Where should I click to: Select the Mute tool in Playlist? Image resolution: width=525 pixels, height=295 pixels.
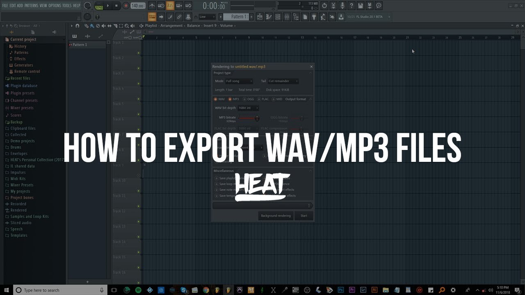tap(104, 26)
